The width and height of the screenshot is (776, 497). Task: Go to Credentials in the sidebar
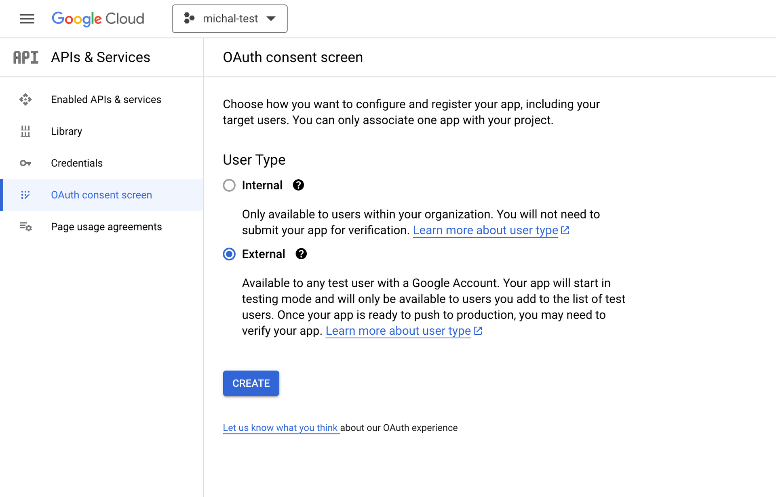pyautogui.click(x=77, y=163)
